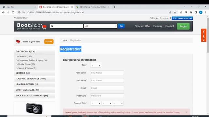Viewport: 209px width, 117px height.
Task: Toggle the browser side panel icon
Action: (x=196, y=12)
